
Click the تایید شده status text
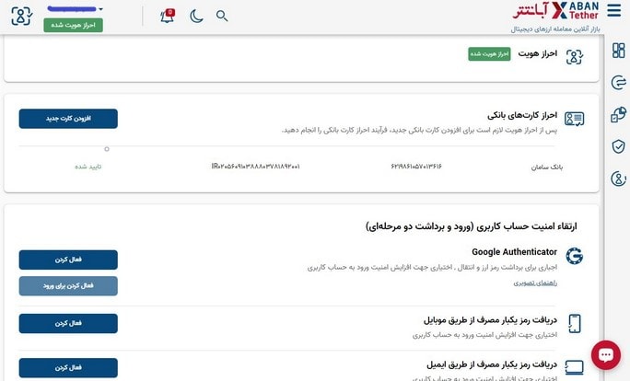click(x=88, y=167)
